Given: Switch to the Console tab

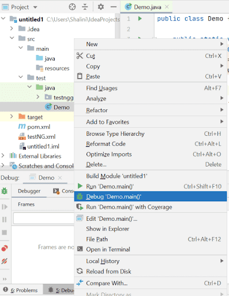Looking at the screenshot, I should (63, 191).
